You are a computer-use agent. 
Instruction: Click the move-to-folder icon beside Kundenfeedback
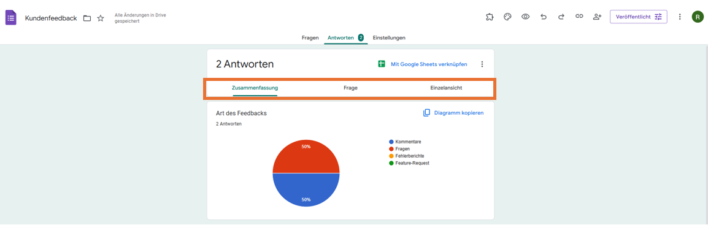click(87, 18)
